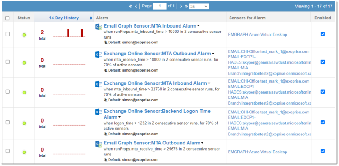Select row checkbox for Email Graph MTA Inbound Alarm
339x166 pixels.
(8, 34)
